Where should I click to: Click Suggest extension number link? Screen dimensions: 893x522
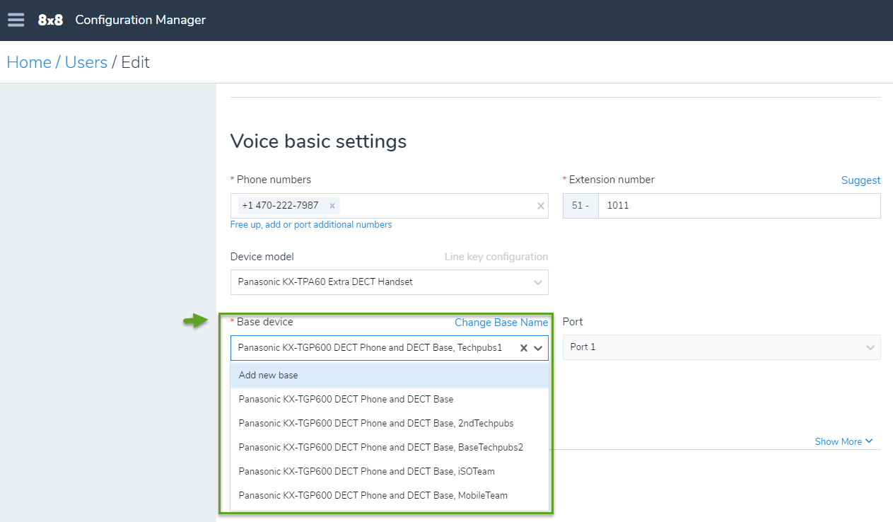click(x=860, y=180)
